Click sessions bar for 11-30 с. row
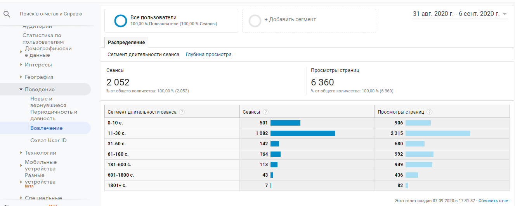515x206 pixels. [x=303, y=133]
